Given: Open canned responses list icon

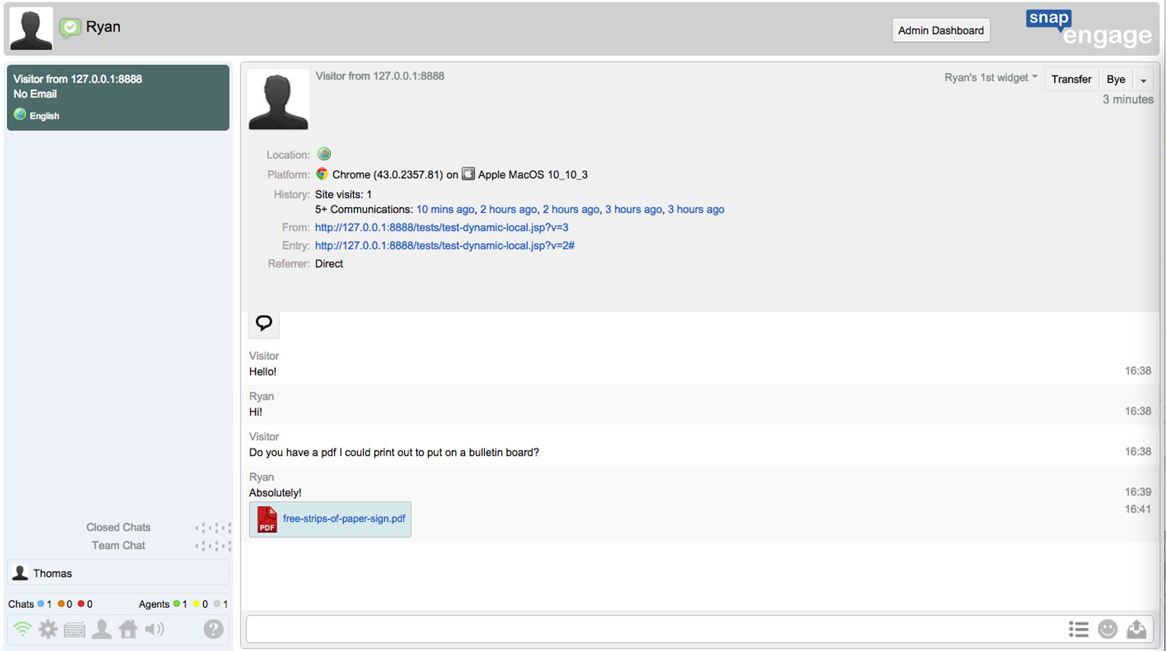Looking at the screenshot, I should (1079, 629).
